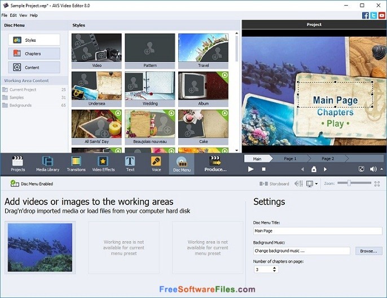Toggle Disc Menu Enabled
Image resolution: width=387 pixels, height=298 pixels.
point(32,184)
